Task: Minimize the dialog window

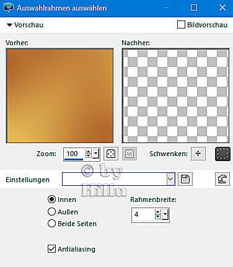Action: 166,8
